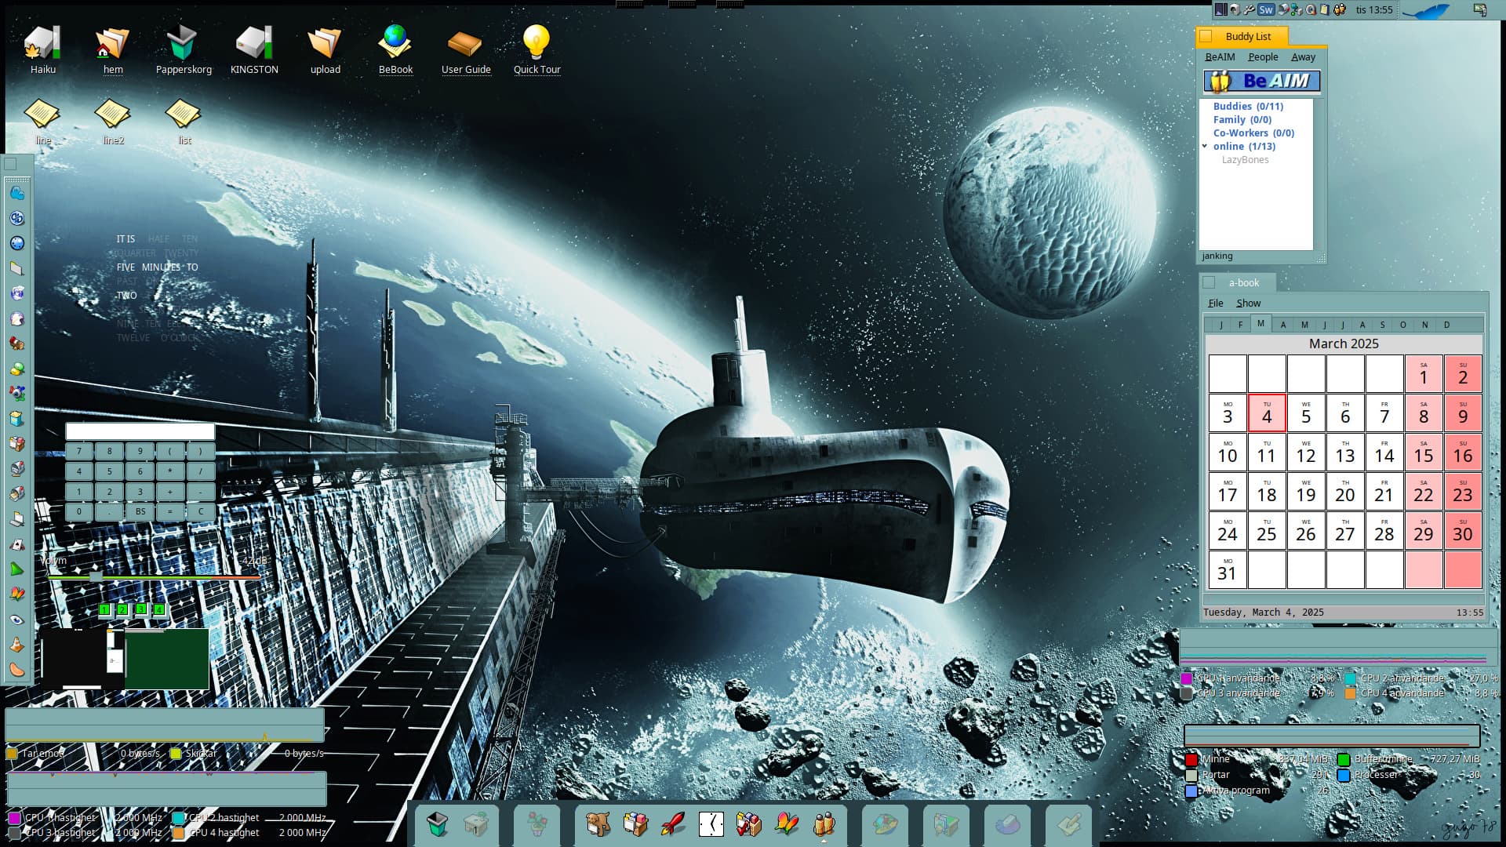The height and width of the screenshot is (847, 1506).
Task: Click the playing cards icon in left launcher
Action: (x=16, y=544)
